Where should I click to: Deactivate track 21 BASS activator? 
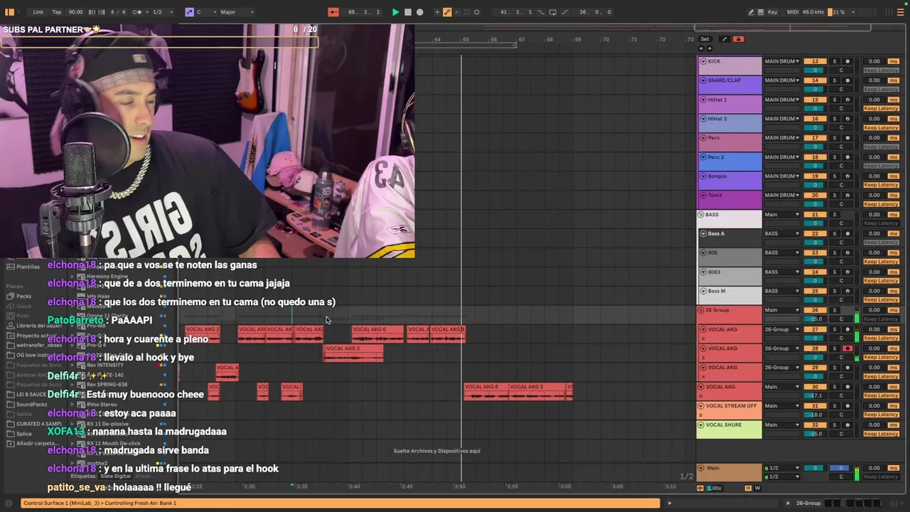(x=815, y=215)
